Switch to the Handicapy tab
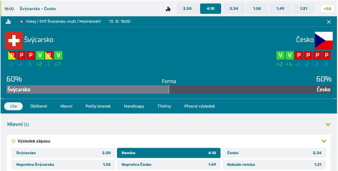338x171 pixels. [x=134, y=106]
